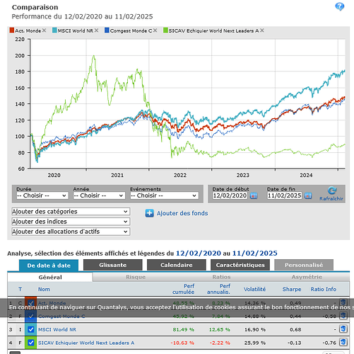This screenshot has width=354, height=354.
Task: Select the Ratios sub-tab
Action: [221, 277]
